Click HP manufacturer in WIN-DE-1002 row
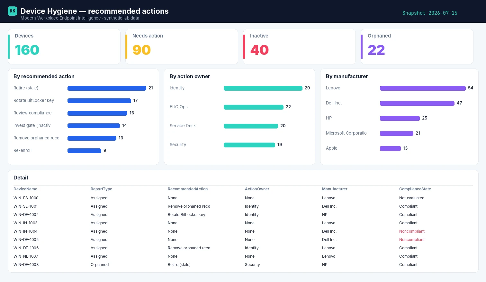The height and width of the screenshot is (282, 486). 325,215
